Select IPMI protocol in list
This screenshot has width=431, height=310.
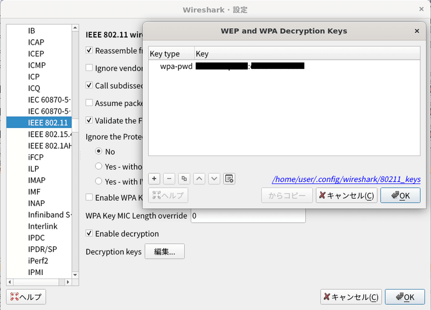pos(39,272)
